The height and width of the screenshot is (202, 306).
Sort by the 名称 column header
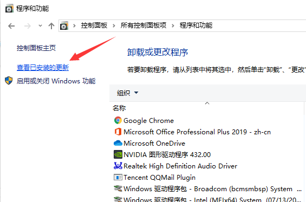[119, 108]
